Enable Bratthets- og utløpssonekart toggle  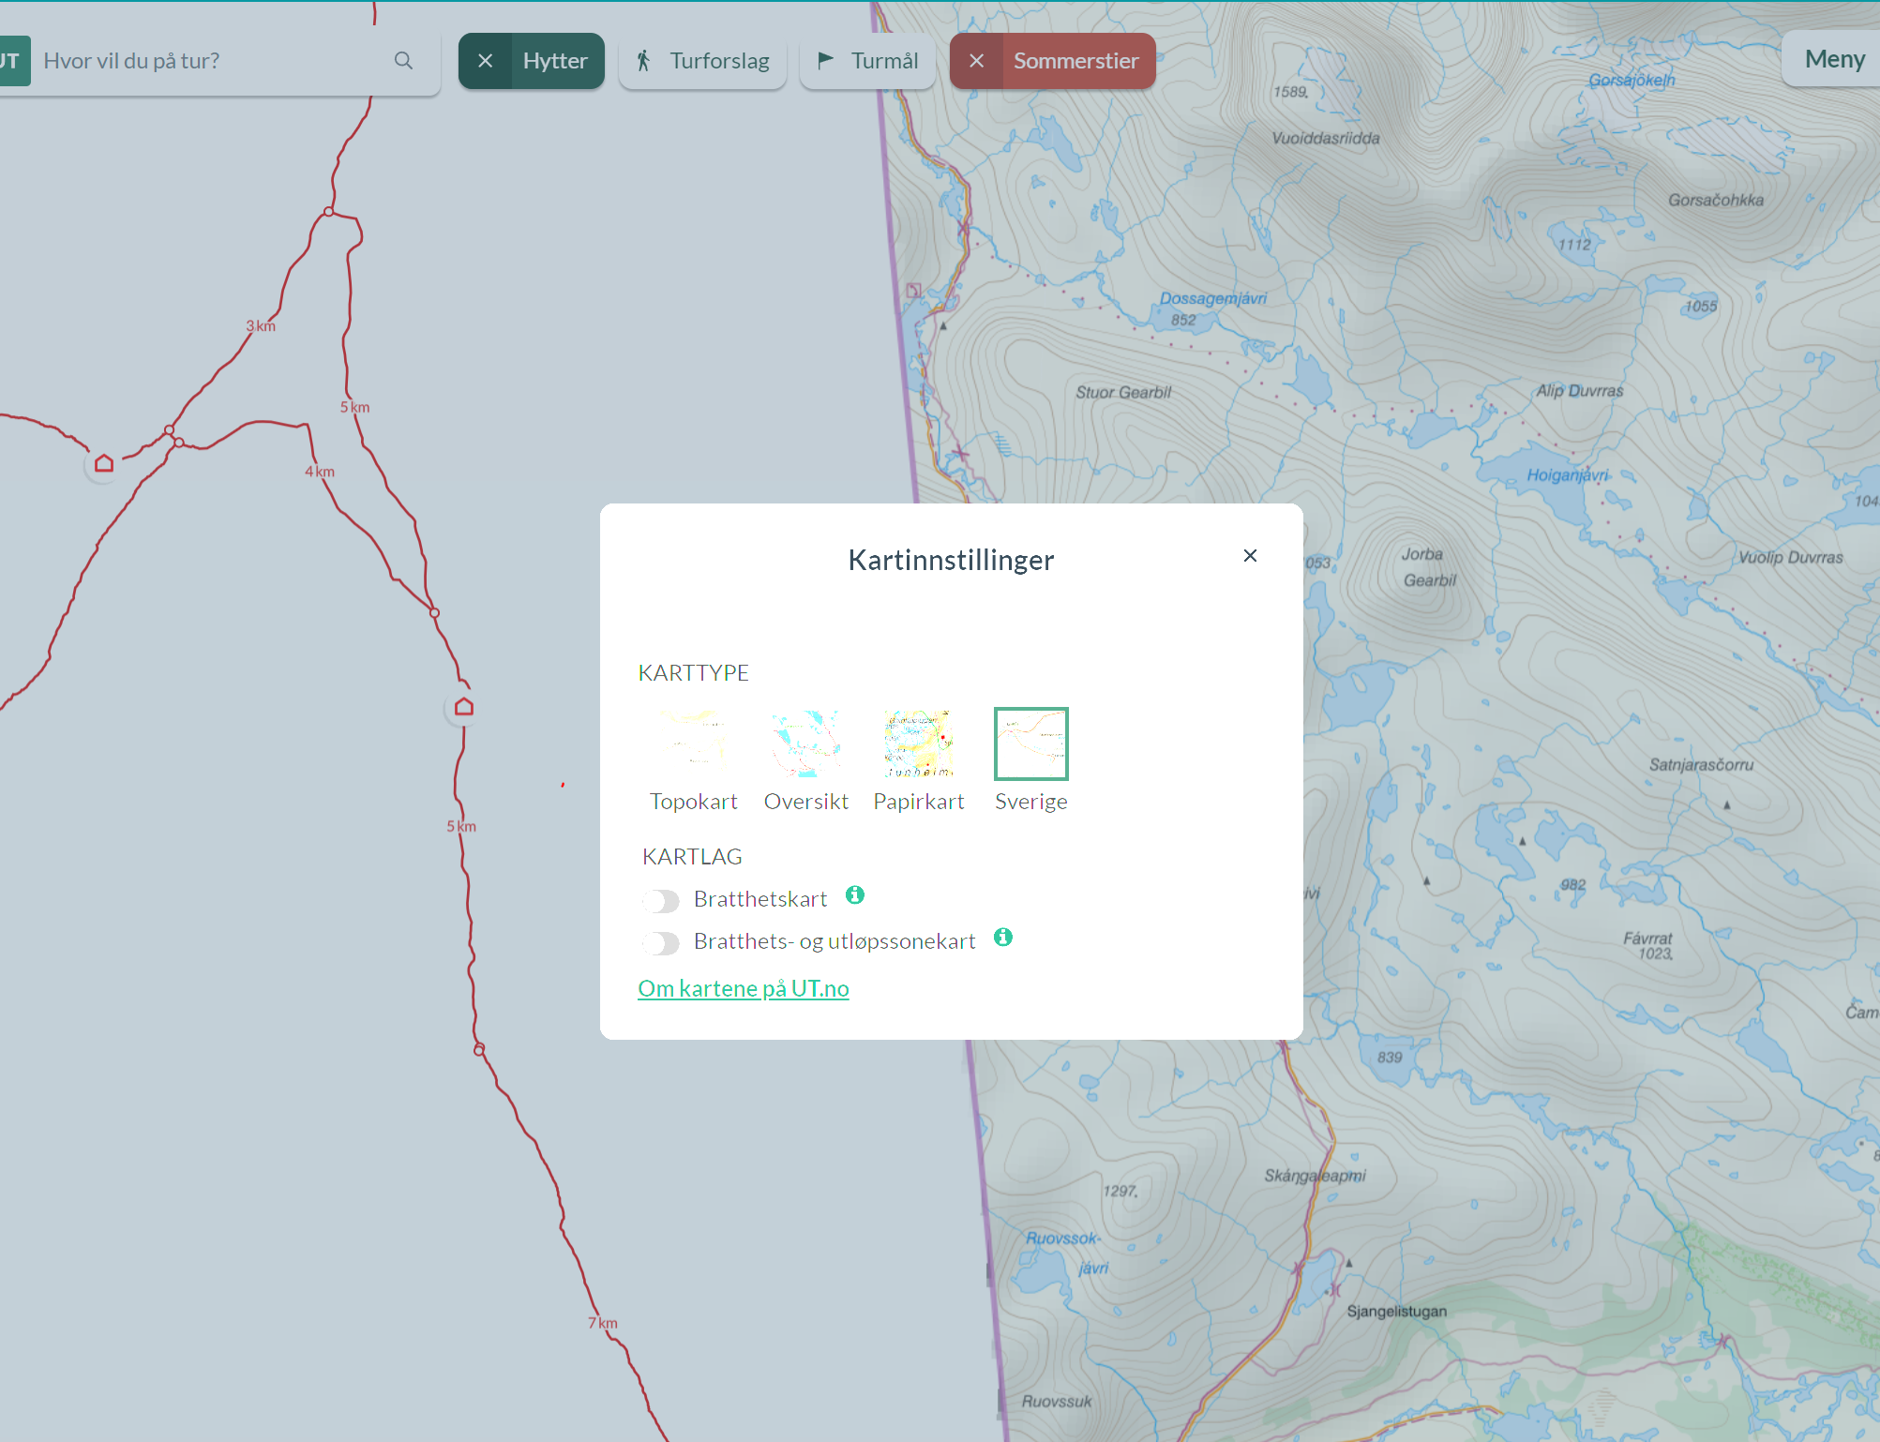662,943
